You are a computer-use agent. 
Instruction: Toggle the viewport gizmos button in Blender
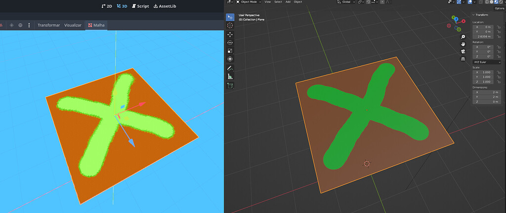point(459,2)
